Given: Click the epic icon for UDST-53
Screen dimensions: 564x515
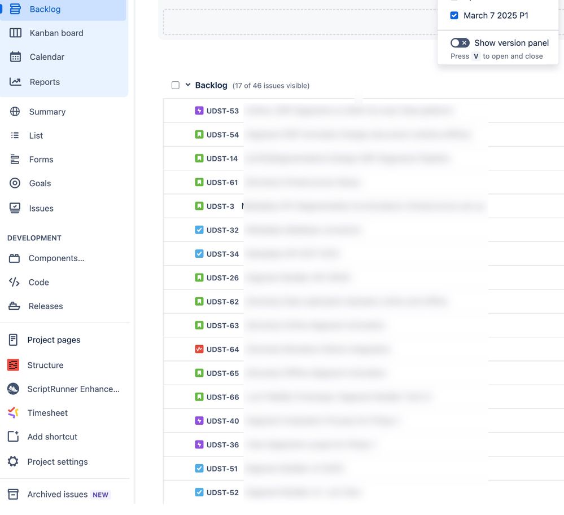Looking at the screenshot, I should pos(199,111).
